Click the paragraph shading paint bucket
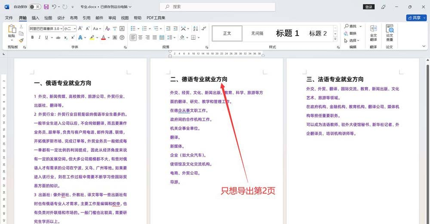Screen dimensions: 430x224 pos(182,37)
